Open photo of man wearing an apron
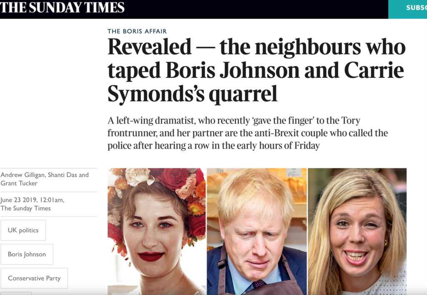This screenshot has width=427, height=295. click(x=257, y=232)
